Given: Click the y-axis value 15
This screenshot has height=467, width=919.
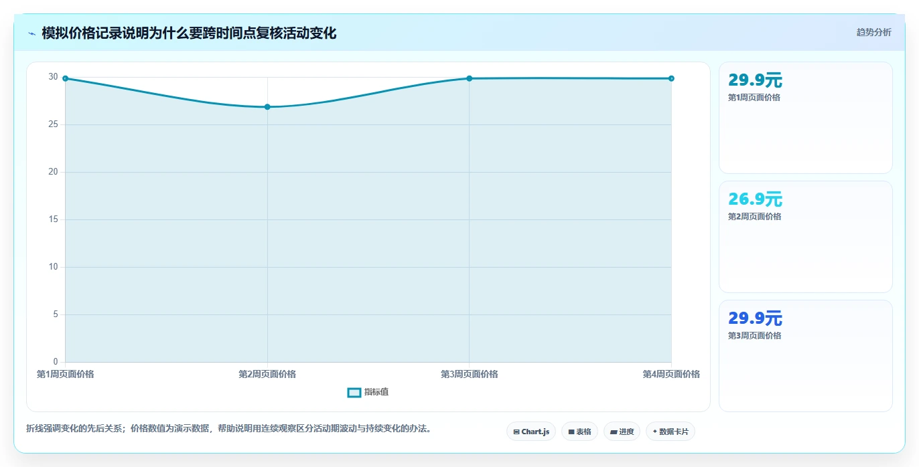Looking at the screenshot, I should coord(53,219).
